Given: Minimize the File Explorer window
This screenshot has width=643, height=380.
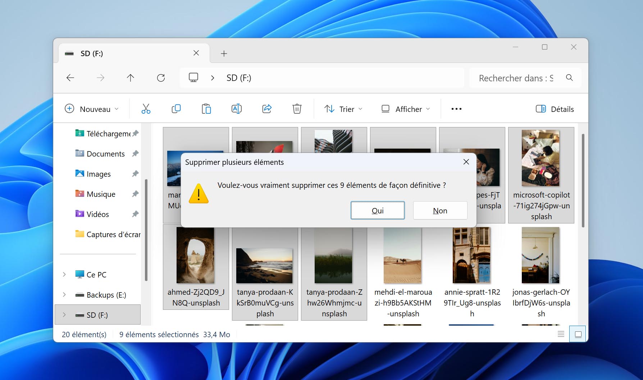Looking at the screenshot, I should tap(515, 47).
